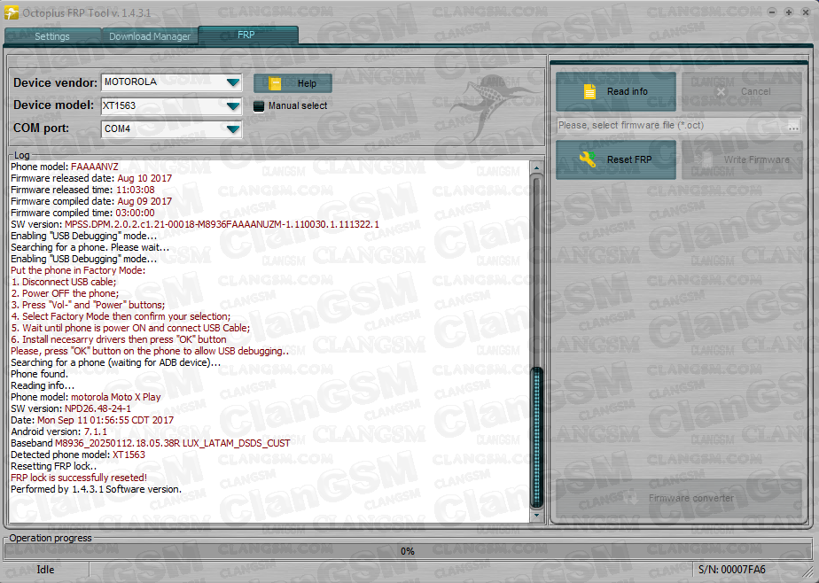Click the XT1563 model combo box
This screenshot has height=583, width=819.
tap(171, 106)
